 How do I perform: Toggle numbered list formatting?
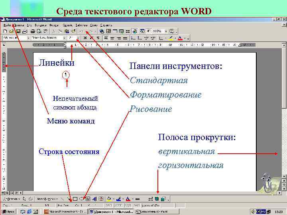(x=134, y=38)
